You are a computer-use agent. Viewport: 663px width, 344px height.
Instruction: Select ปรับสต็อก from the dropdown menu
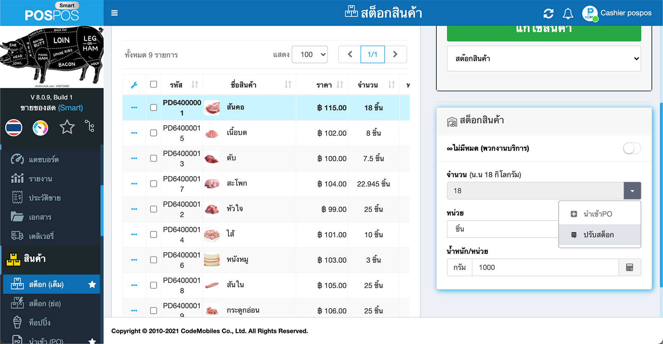pos(600,235)
